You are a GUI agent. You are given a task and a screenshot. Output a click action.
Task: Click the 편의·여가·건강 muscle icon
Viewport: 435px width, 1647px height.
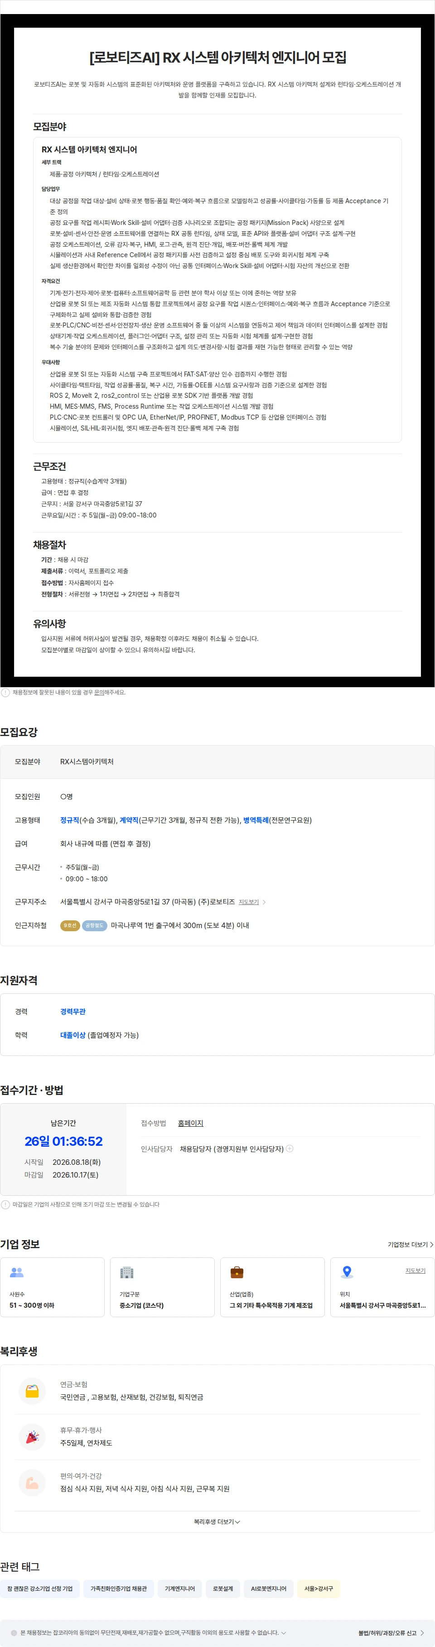[x=32, y=1483]
